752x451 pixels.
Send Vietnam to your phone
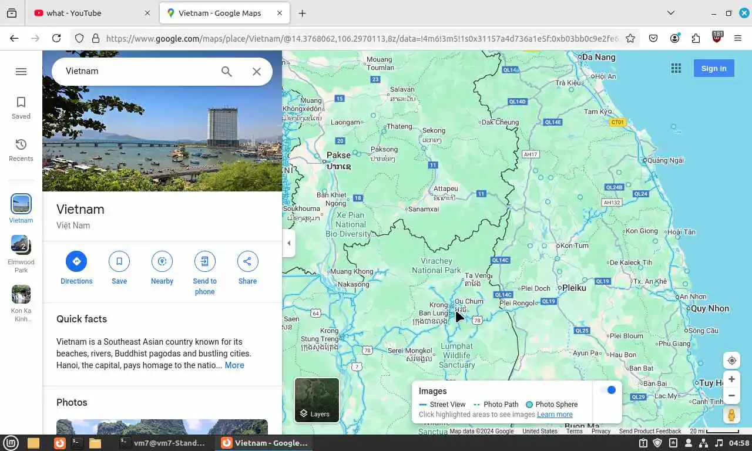tap(204, 273)
